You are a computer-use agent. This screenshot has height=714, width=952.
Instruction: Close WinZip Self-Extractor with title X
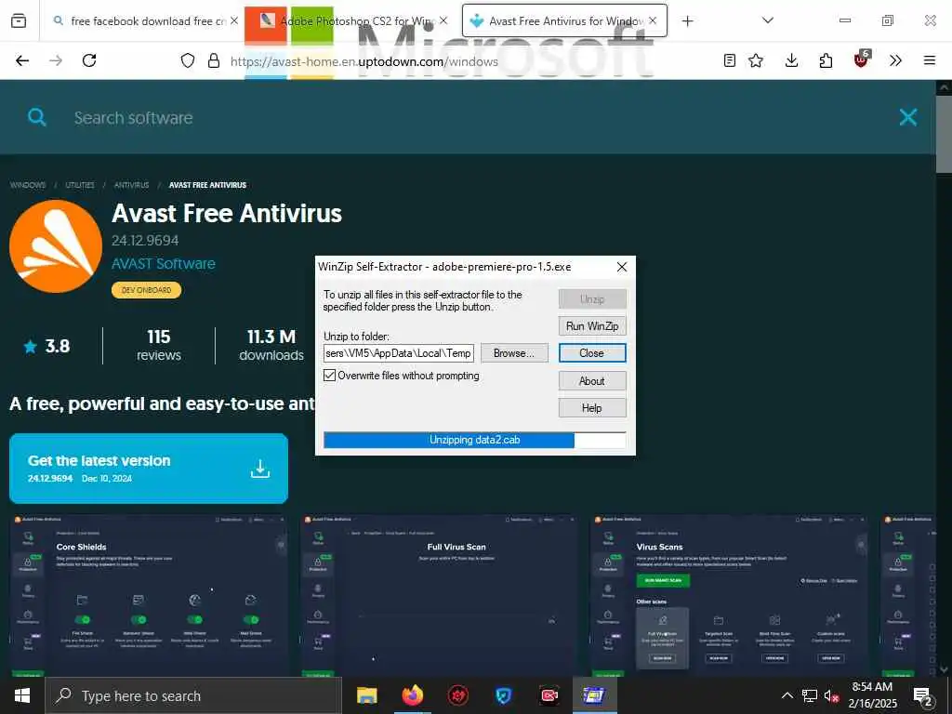tap(622, 267)
